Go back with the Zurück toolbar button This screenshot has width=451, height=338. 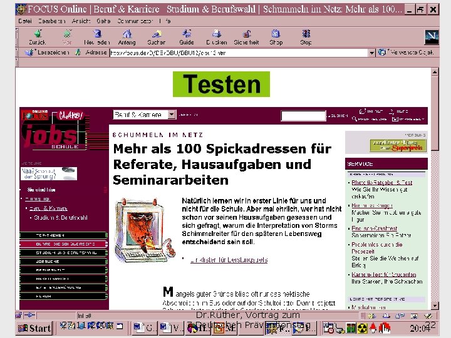tap(38, 38)
